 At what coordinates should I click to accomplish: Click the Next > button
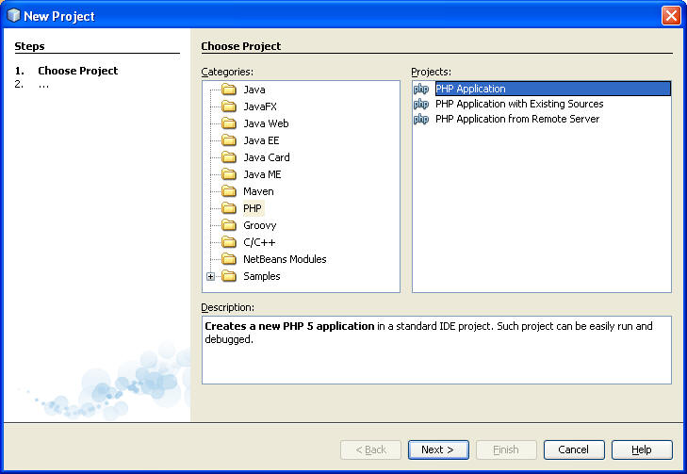pos(438,449)
